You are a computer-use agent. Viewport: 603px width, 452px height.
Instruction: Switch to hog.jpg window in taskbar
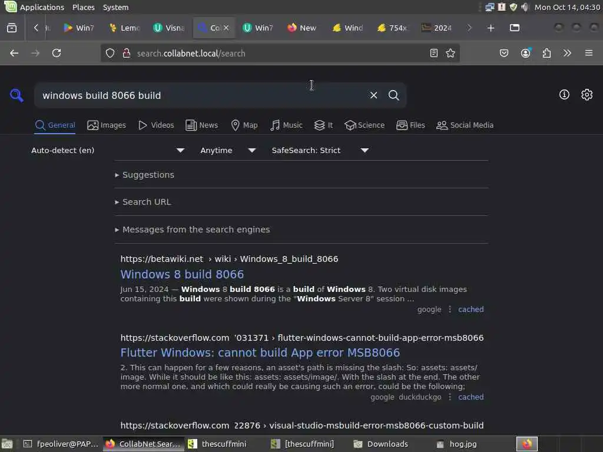(x=456, y=444)
